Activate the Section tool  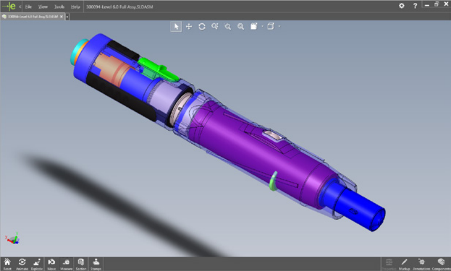click(x=81, y=263)
